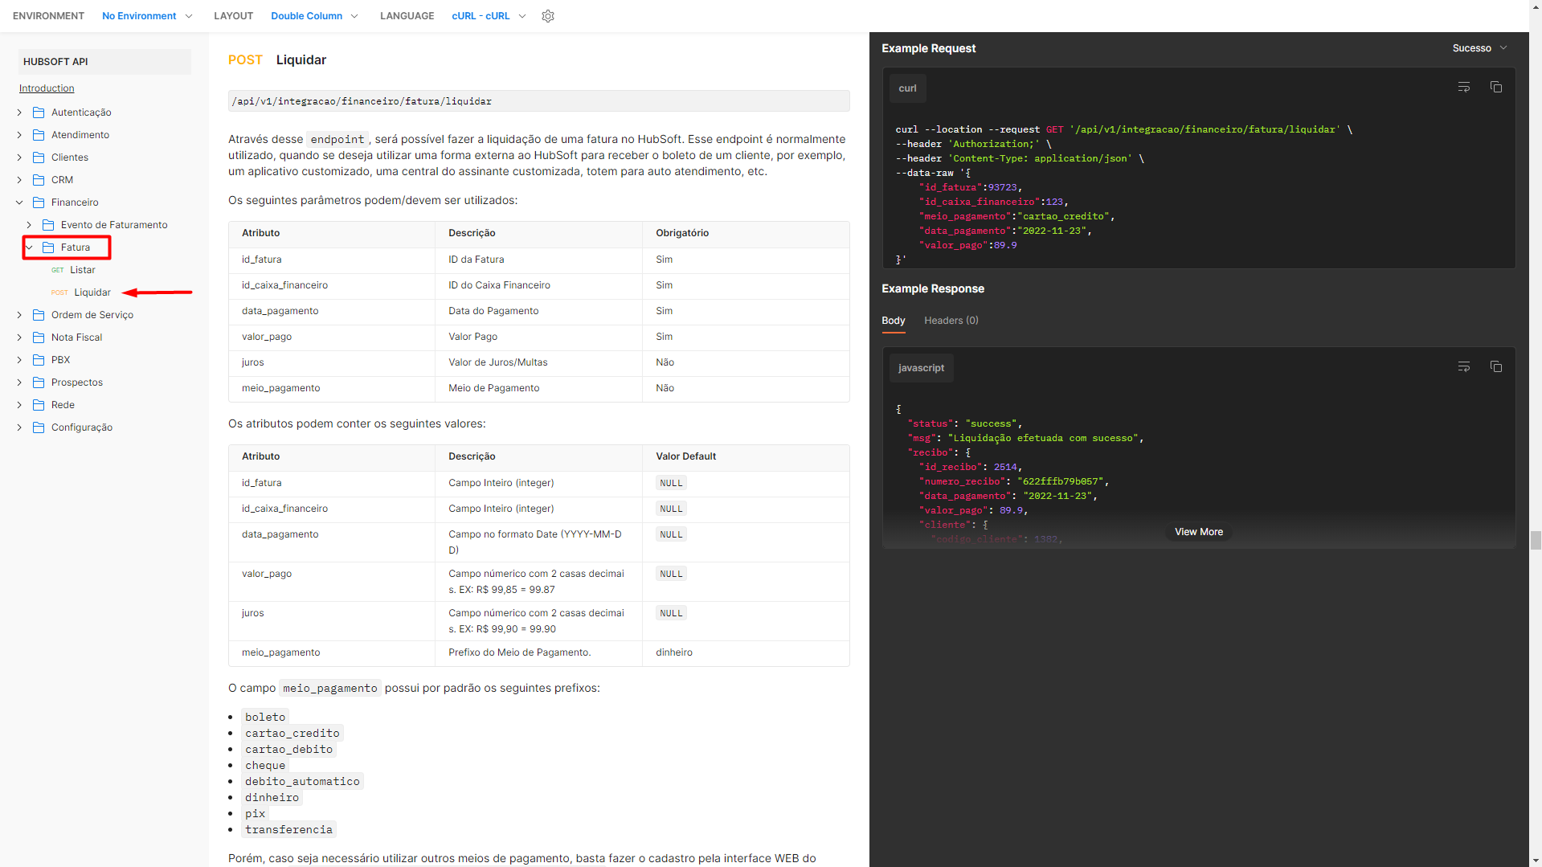Select the debito_automatico prefix item

(302, 781)
